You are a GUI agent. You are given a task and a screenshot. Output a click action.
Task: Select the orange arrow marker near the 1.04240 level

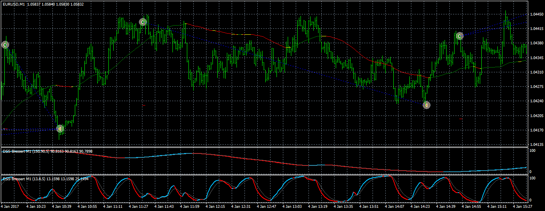(x=427, y=105)
